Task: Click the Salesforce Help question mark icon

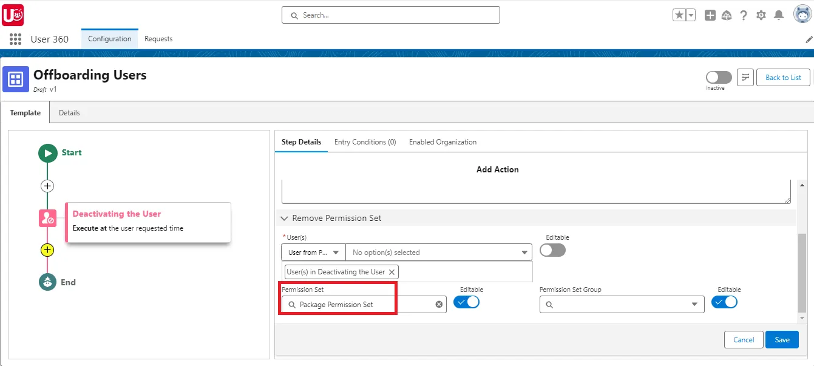Action: 744,15
